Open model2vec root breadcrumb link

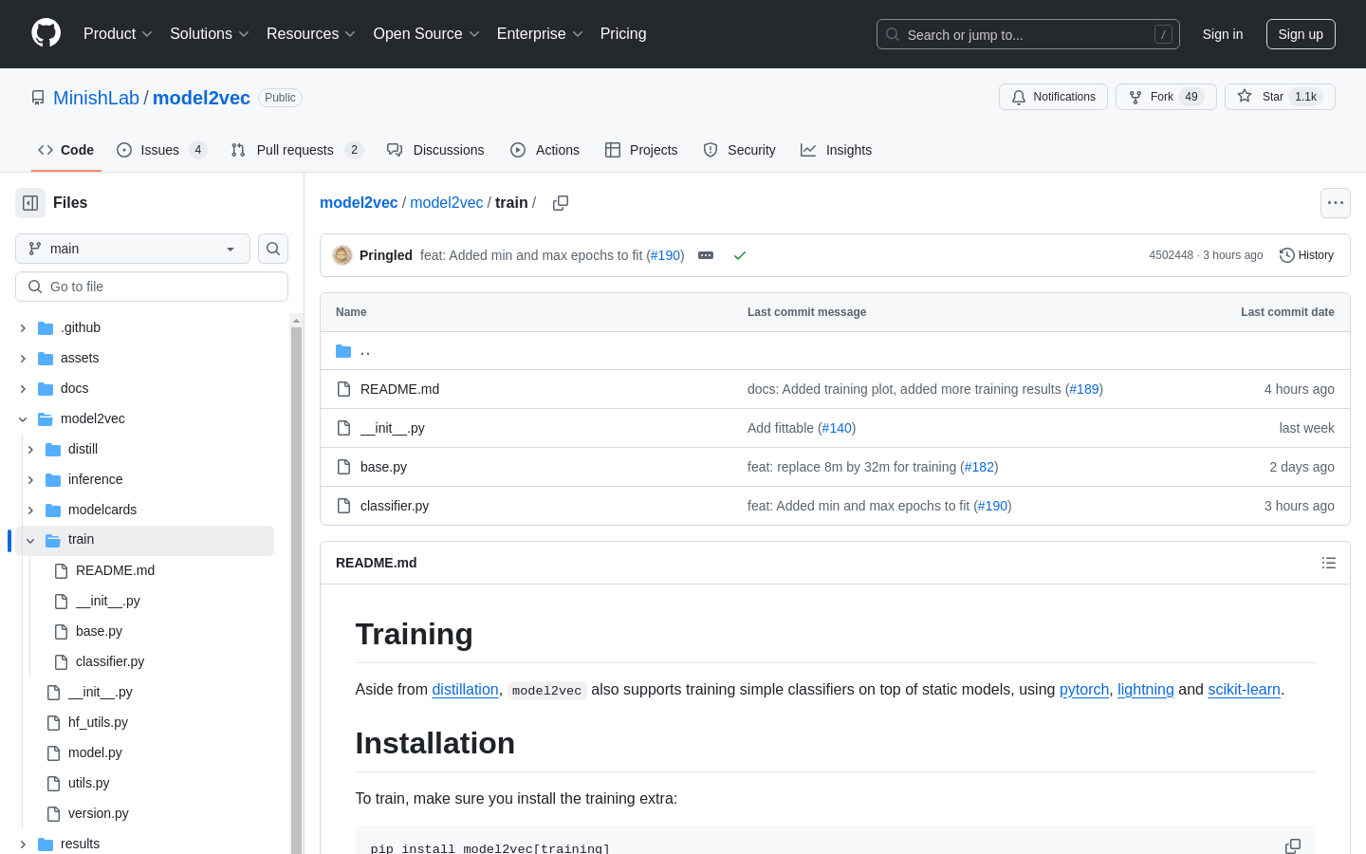click(x=359, y=203)
